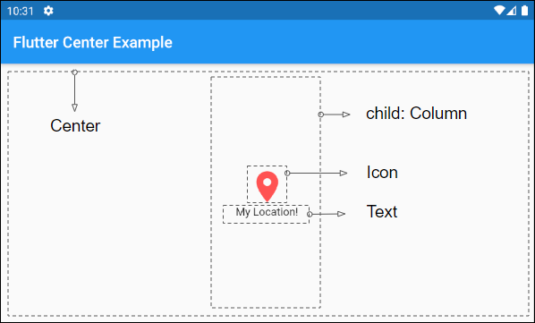This screenshot has height=323, width=535.
Task: Tap the settings gear in status bar
Action: point(48,11)
